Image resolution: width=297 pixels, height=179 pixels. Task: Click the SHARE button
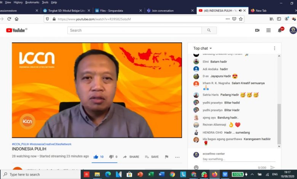click(x=131, y=157)
